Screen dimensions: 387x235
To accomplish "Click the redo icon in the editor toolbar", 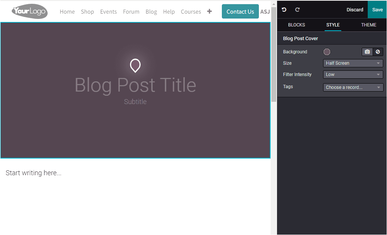I will (297, 9).
